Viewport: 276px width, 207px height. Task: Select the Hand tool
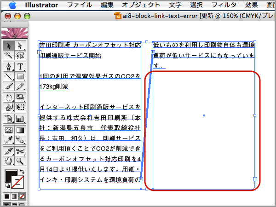(9, 161)
